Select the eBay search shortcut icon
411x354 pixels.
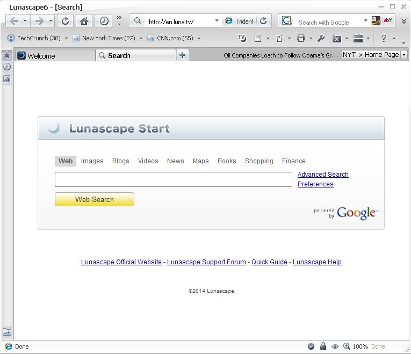[388, 20]
